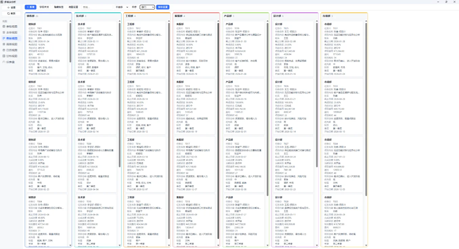Click task ID T012 in 工程部 column
The height and width of the screenshot is (249, 459).
[x=138, y=28]
